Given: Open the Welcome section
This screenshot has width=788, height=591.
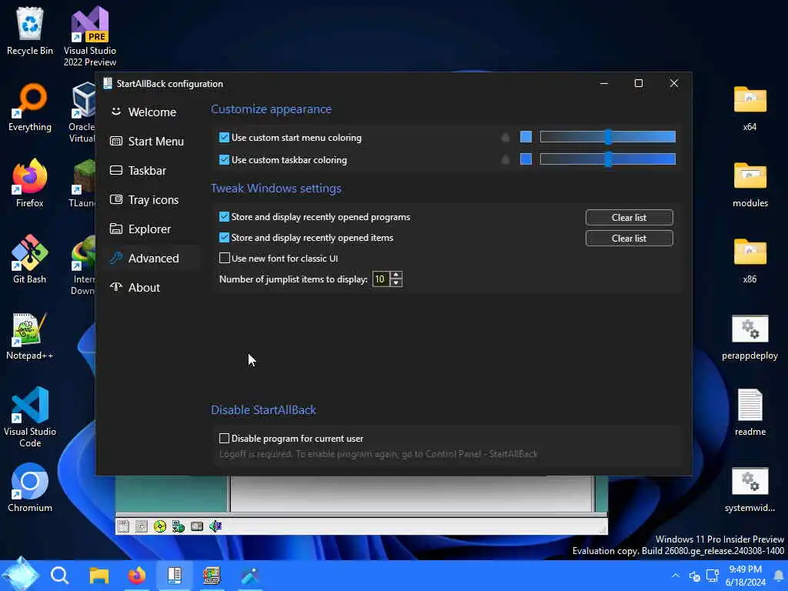Looking at the screenshot, I should pyautogui.click(x=153, y=112).
